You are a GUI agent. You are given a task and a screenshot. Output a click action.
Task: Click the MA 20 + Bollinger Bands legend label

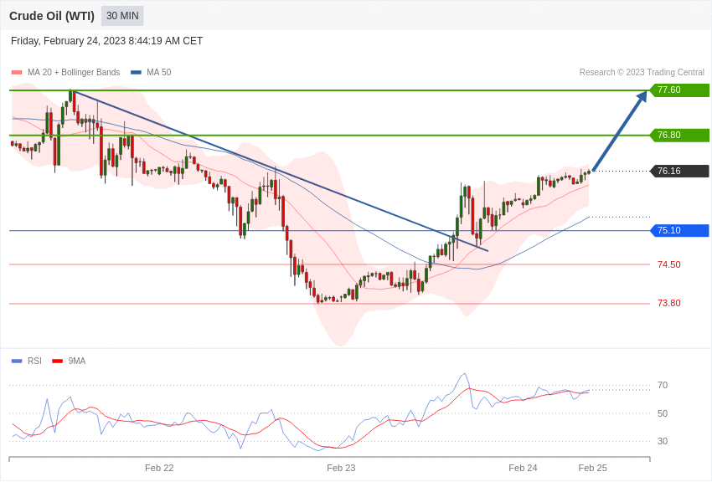pyautogui.click(x=74, y=72)
